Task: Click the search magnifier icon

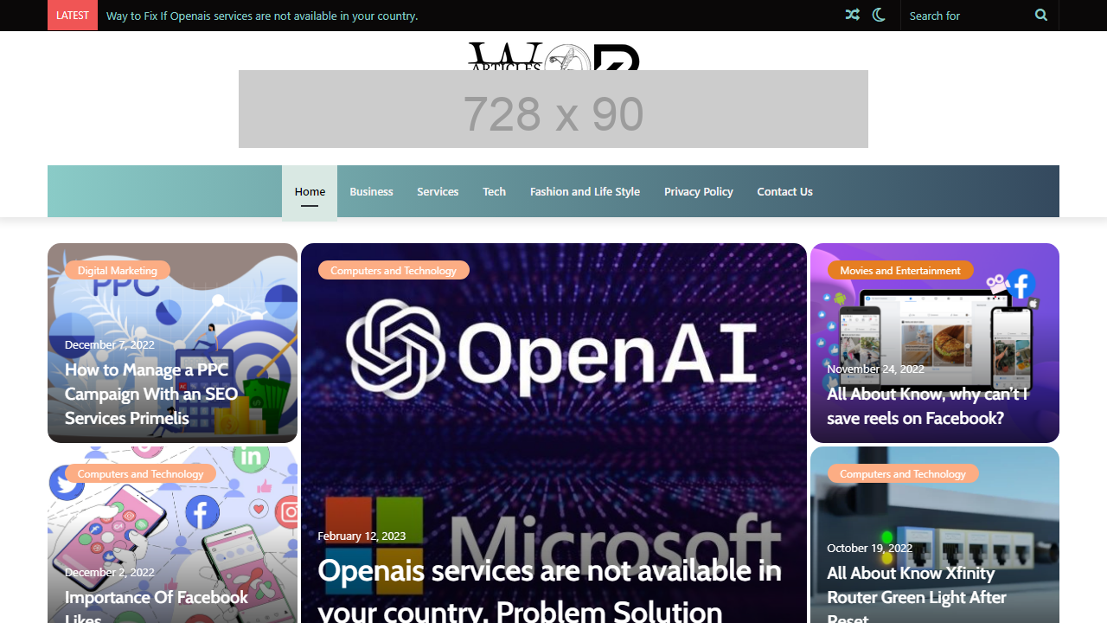Action: click(1040, 15)
